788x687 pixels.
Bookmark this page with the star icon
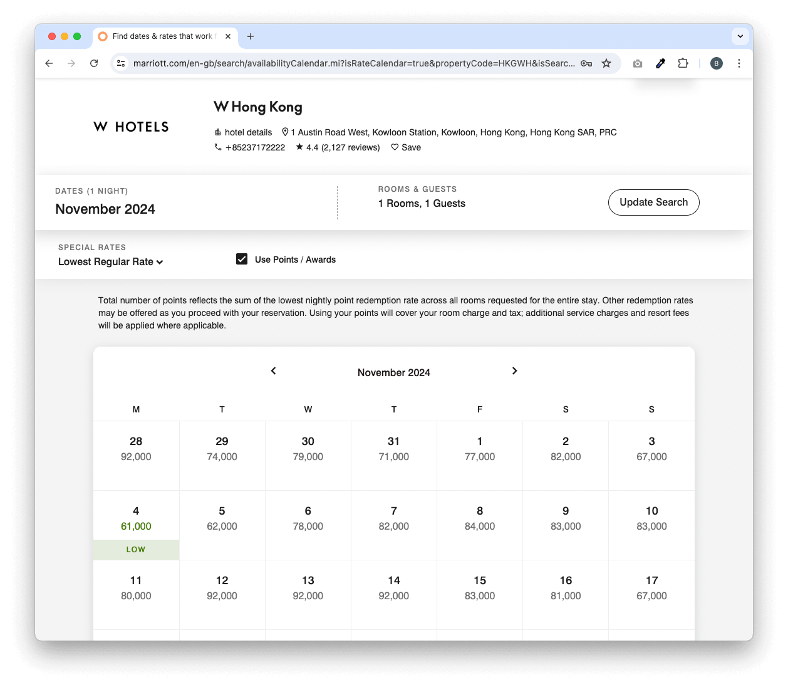[606, 63]
